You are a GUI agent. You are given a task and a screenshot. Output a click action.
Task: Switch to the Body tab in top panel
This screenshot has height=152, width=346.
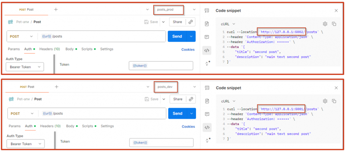coord(70,49)
